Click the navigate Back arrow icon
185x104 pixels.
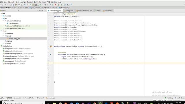(25, 5)
